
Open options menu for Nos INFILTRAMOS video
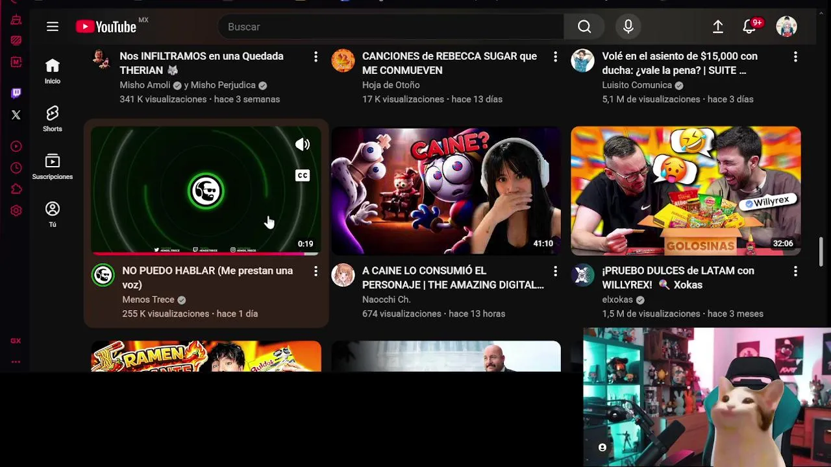pyautogui.click(x=316, y=57)
